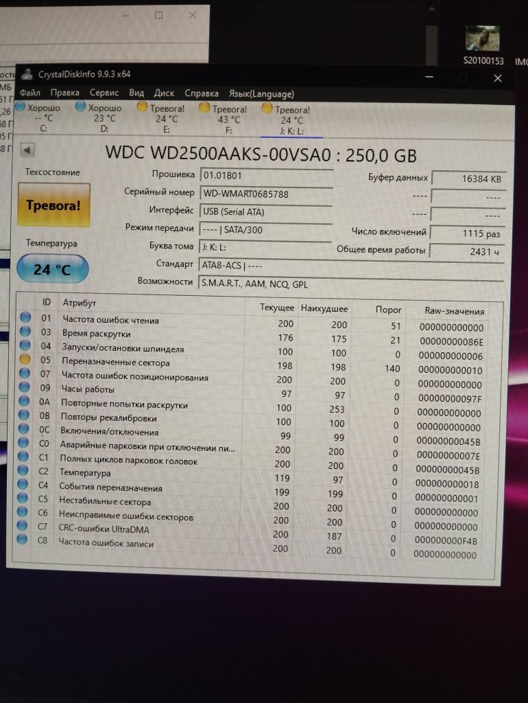Screen dimensions: 528x703
Task: Click the status icon for Частота ошибок чтения
Action: point(25,317)
